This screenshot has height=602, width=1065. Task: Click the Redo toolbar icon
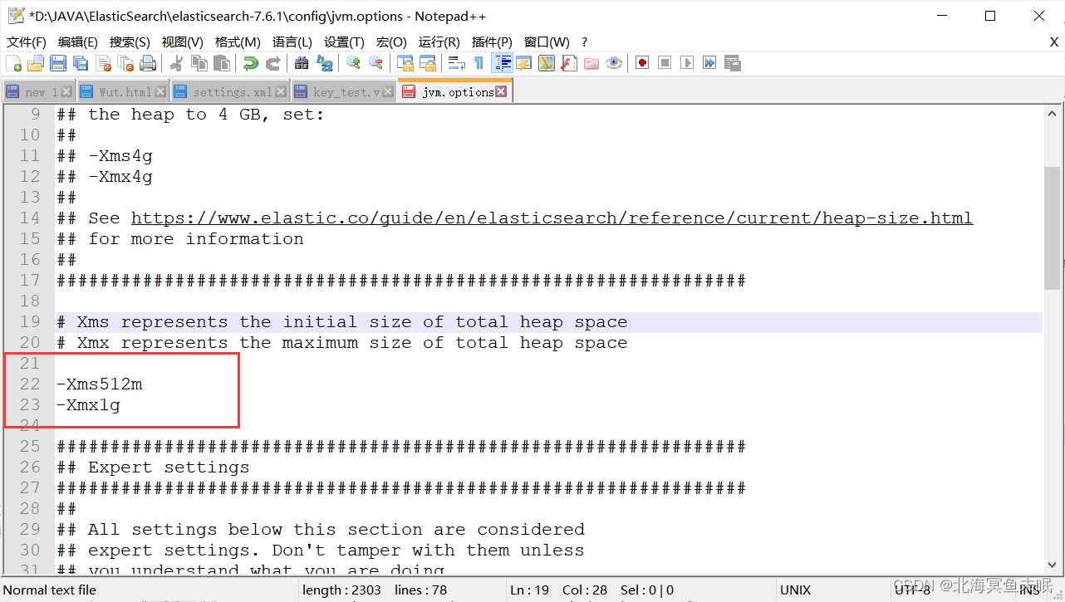[272, 63]
